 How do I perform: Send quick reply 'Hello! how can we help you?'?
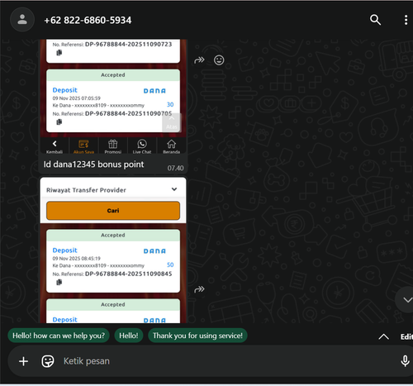(x=59, y=336)
